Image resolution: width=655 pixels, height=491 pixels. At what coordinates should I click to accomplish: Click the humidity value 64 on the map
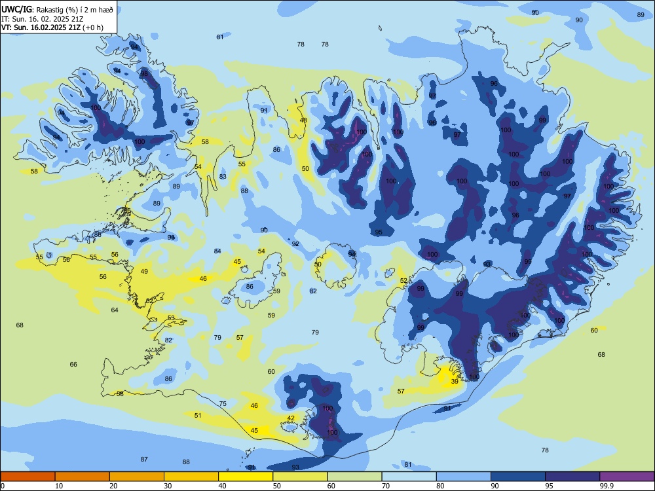(115, 310)
